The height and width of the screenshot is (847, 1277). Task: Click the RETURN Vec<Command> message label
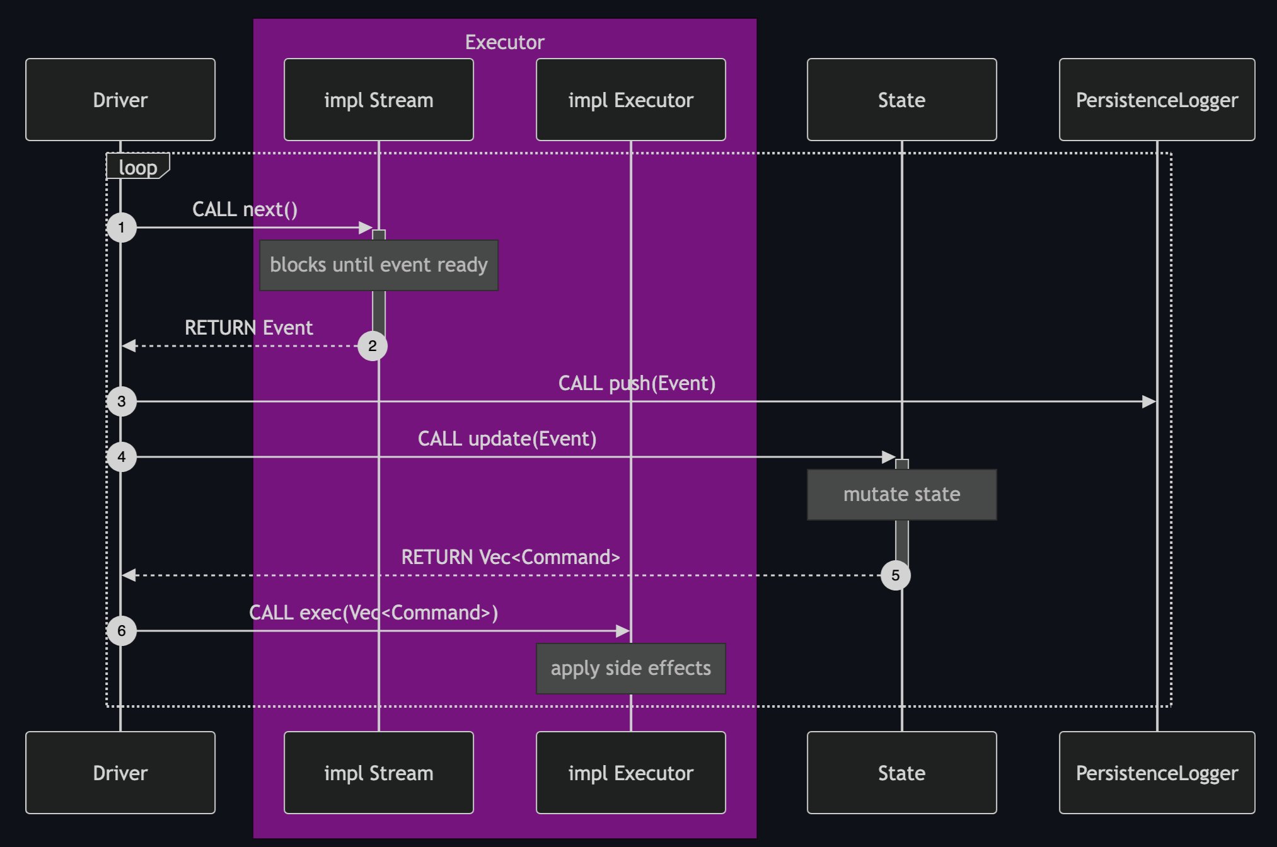[511, 557]
